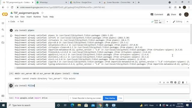Open Chrome extensions puzzle icon

click(180, 7)
